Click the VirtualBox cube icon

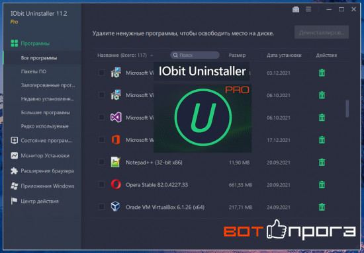(x=116, y=207)
